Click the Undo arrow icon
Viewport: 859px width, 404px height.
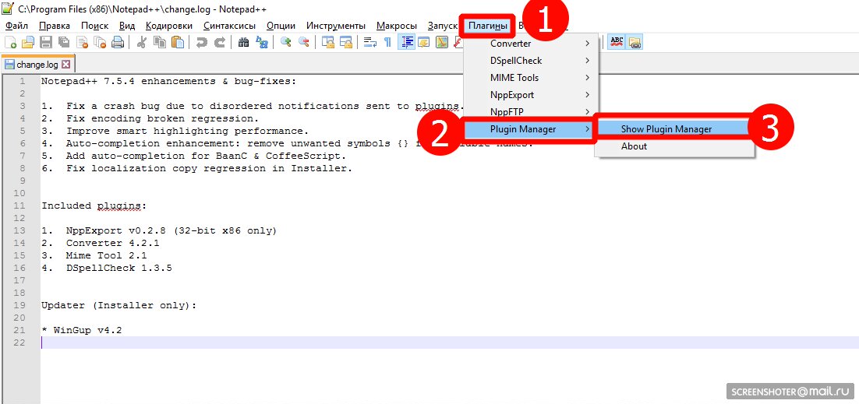pyautogui.click(x=202, y=42)
